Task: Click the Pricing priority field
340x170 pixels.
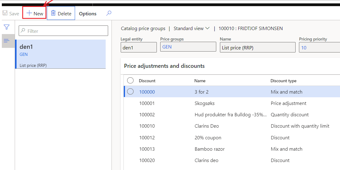Action: click(x=319, y=48)
